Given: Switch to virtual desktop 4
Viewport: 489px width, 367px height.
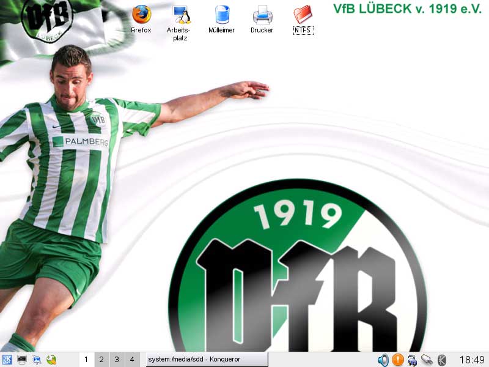Looking at the screenshot, I should pyautogui.click(x=132, y=360).
